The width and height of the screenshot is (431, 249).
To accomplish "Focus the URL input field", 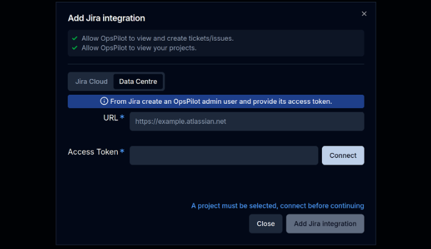I will 247,121.
